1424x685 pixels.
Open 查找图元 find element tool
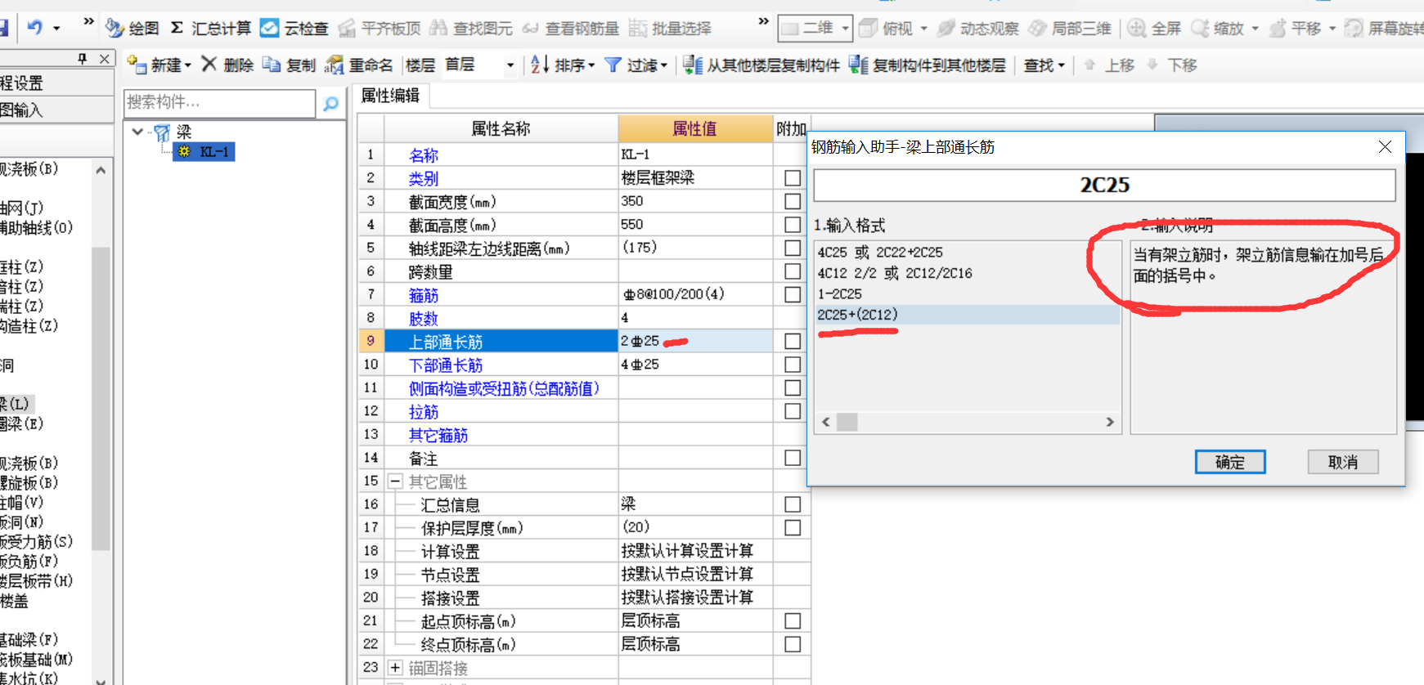pyautogui.click(x=471, y=28)
